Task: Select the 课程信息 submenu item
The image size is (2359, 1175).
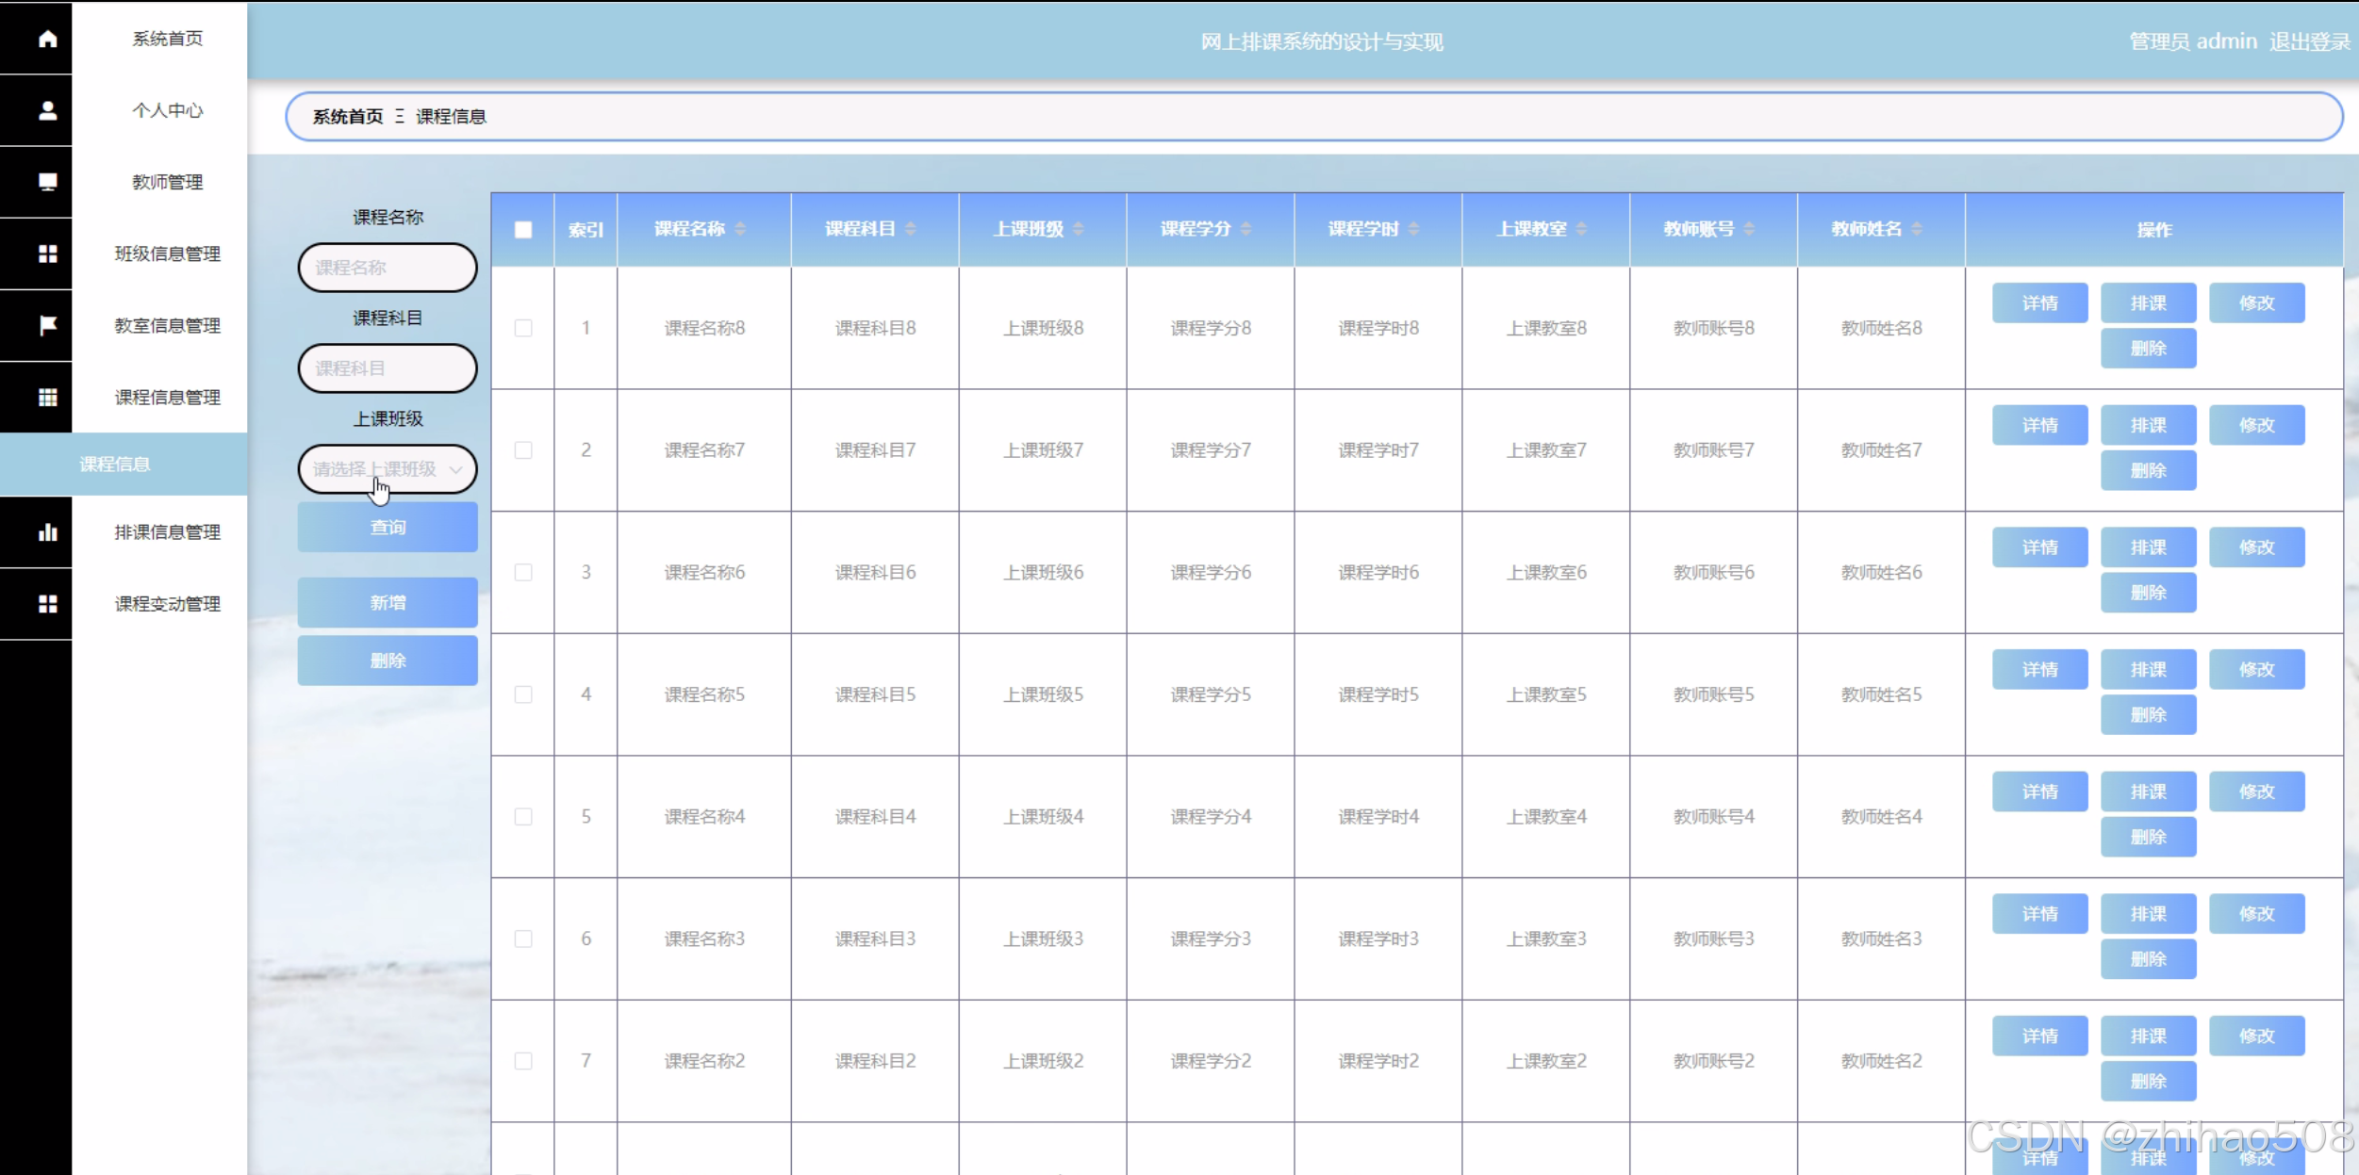Action: click(x=115, y=465)
